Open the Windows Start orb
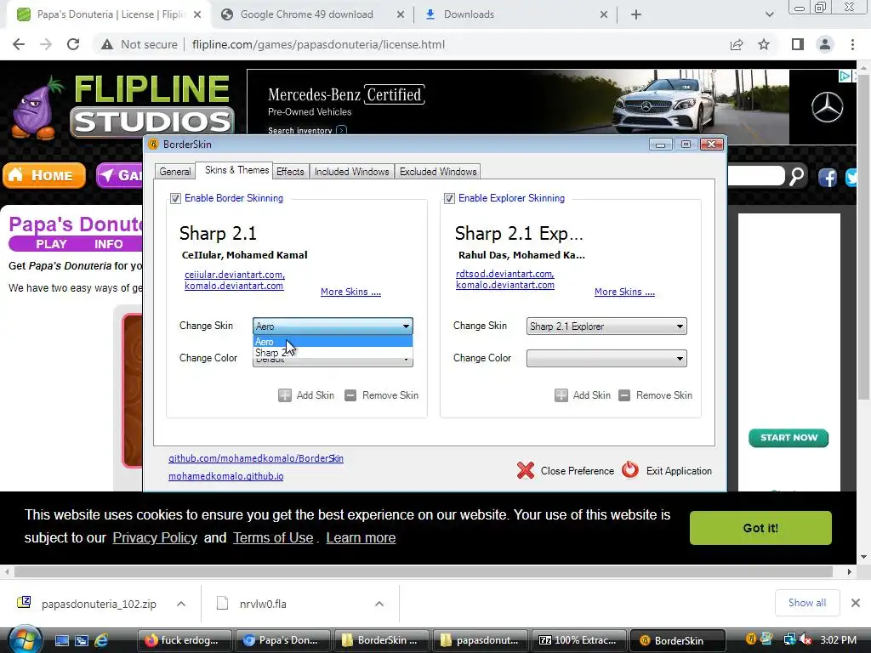 25,640
